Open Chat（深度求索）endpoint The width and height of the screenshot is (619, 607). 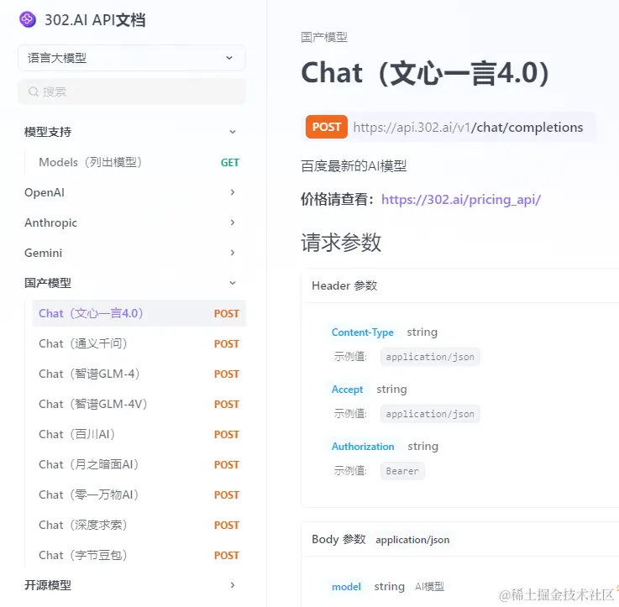pyautogui.click(x=139, y=525)
